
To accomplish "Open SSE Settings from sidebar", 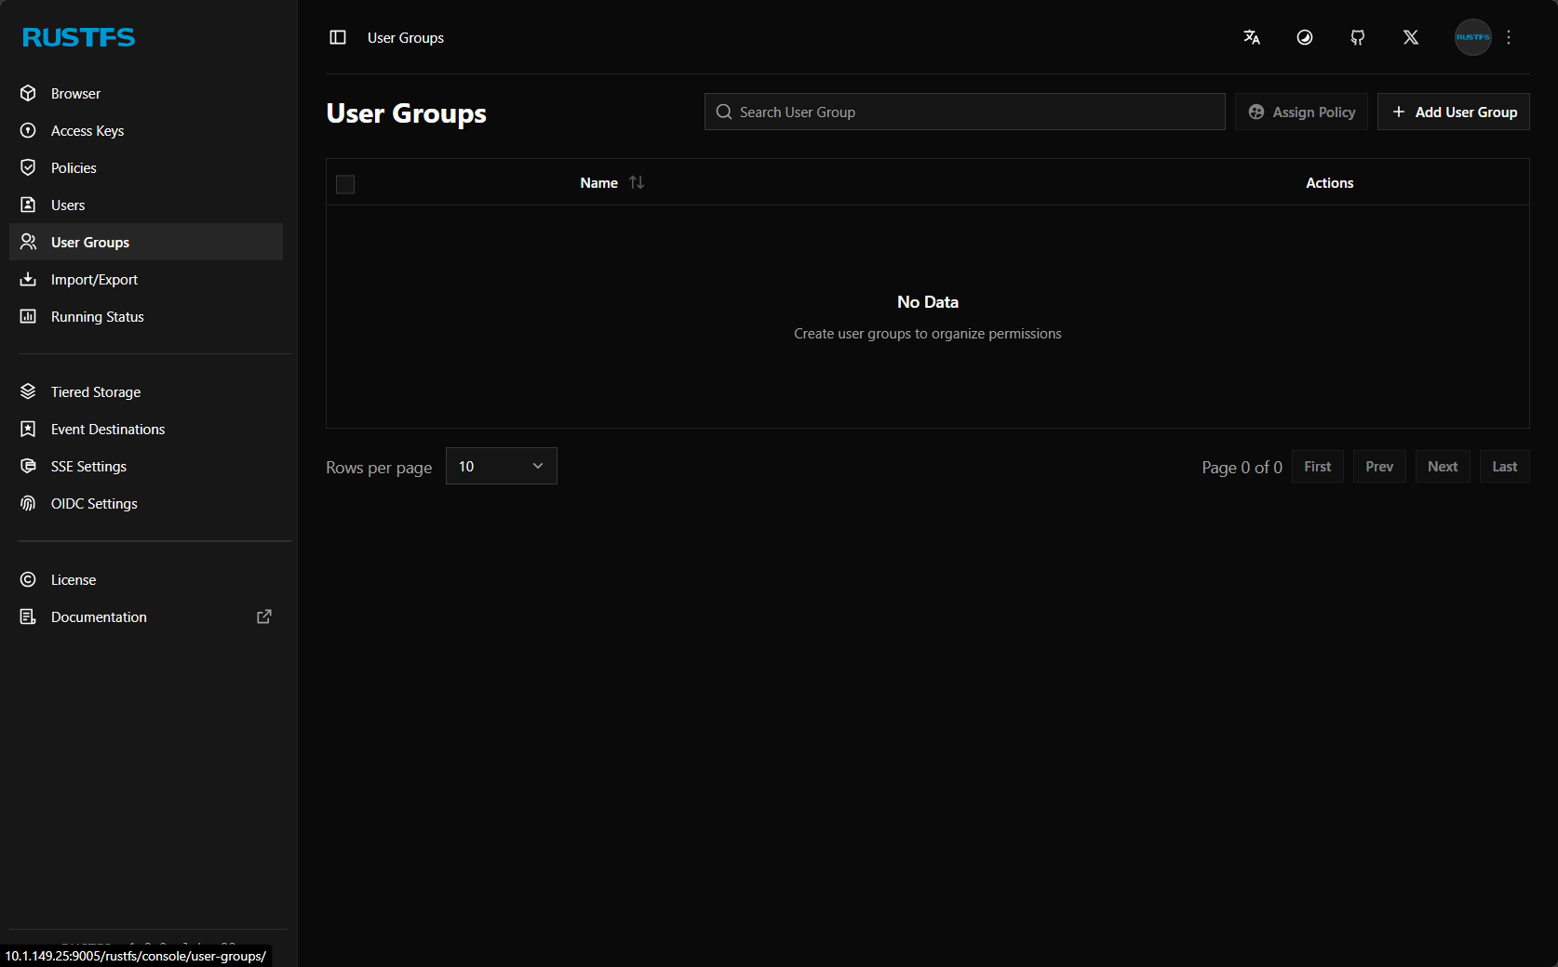I will point(88,467).
